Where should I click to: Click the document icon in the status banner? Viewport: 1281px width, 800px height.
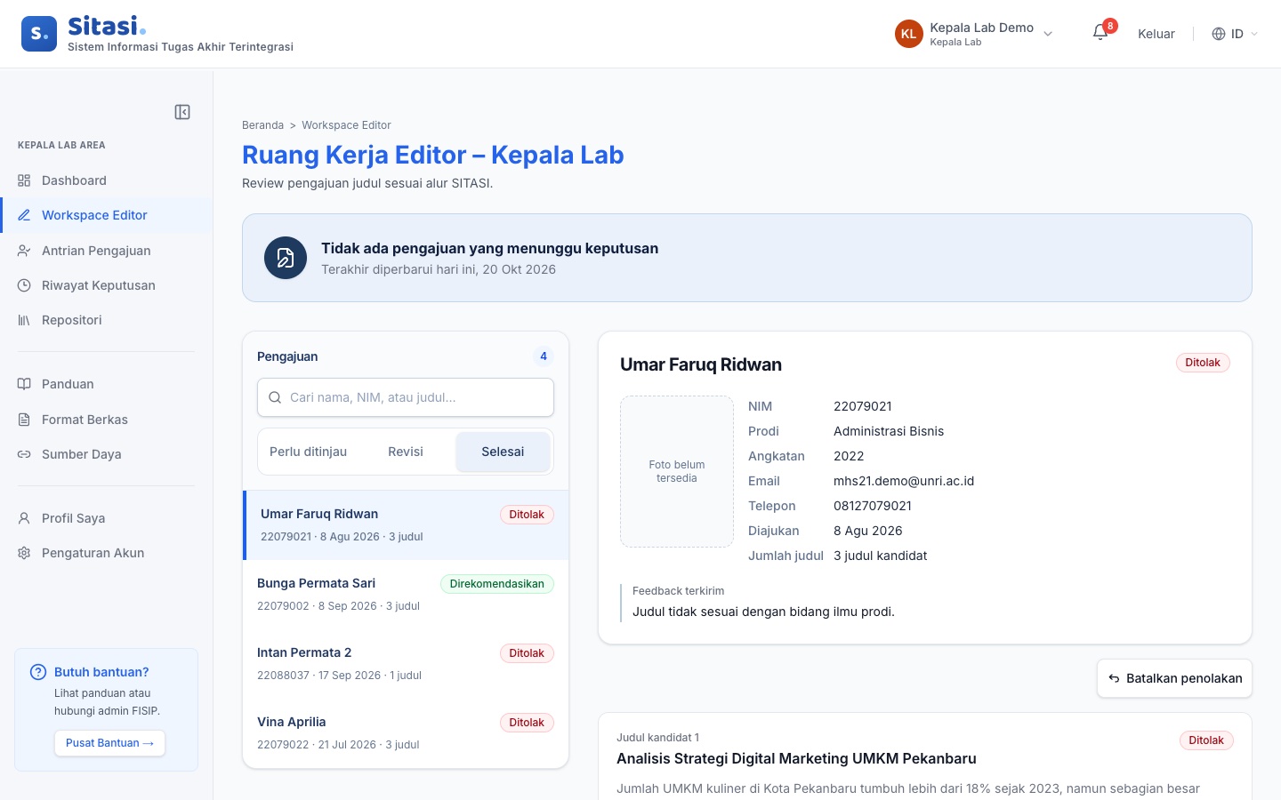[x=286, y=258]
